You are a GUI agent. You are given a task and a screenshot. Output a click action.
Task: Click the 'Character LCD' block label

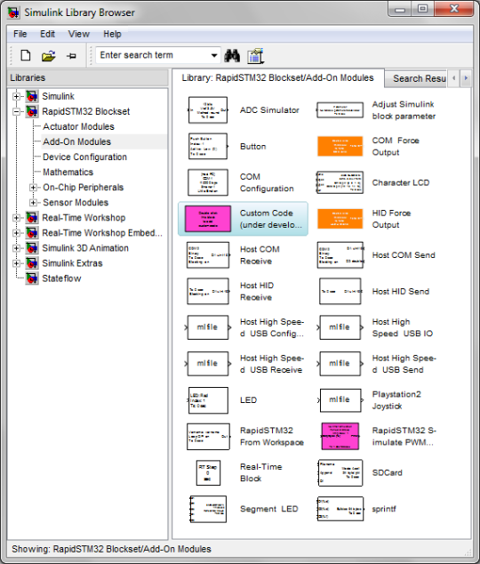click(401, 182)
